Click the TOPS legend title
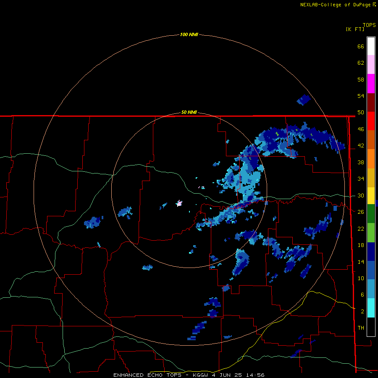 tap(369, 25)
